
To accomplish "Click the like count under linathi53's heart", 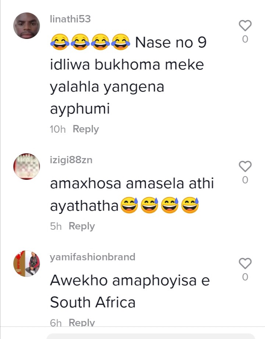I will 245,39.
